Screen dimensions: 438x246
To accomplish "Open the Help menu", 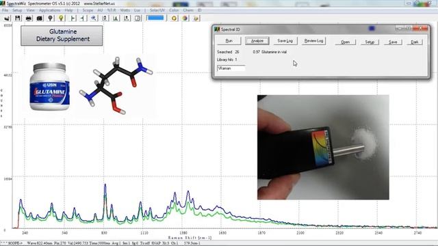I will point(68,10).
